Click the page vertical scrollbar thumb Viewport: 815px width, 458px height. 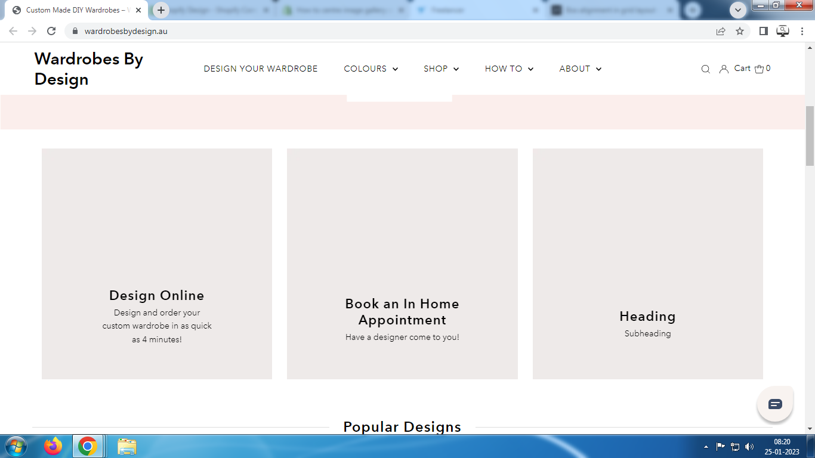(810, 136)
